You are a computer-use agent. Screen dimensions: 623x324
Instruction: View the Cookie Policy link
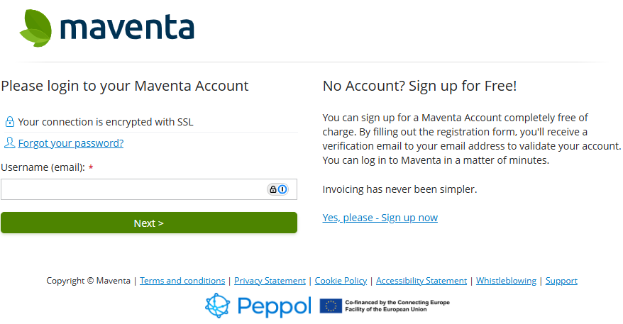[x=341, y=281]
